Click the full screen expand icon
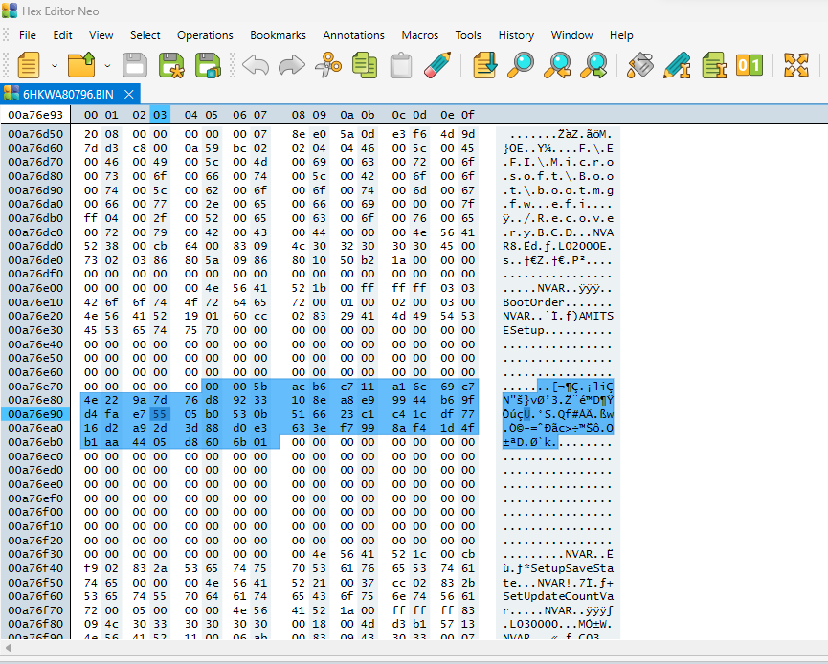Viewport: 828px width, 664px height. click(795, 65)
